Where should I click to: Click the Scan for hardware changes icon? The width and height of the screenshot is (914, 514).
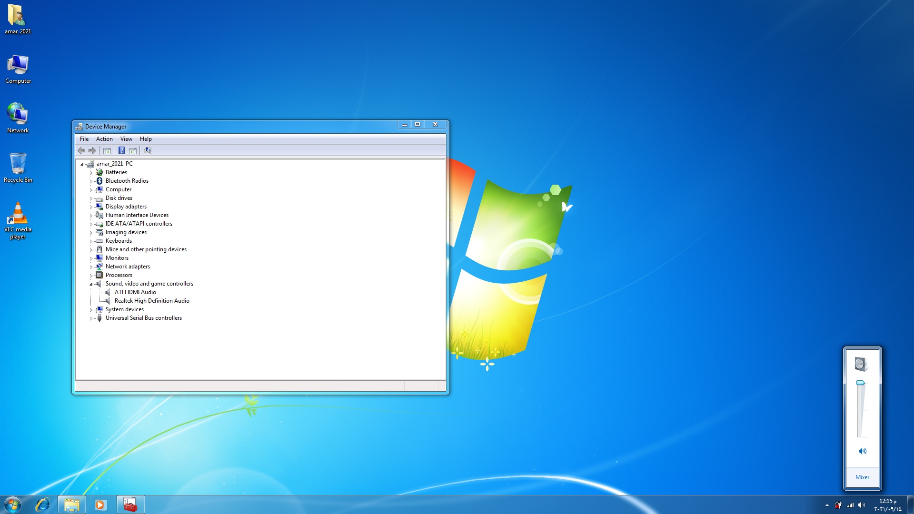coord(148,150)
